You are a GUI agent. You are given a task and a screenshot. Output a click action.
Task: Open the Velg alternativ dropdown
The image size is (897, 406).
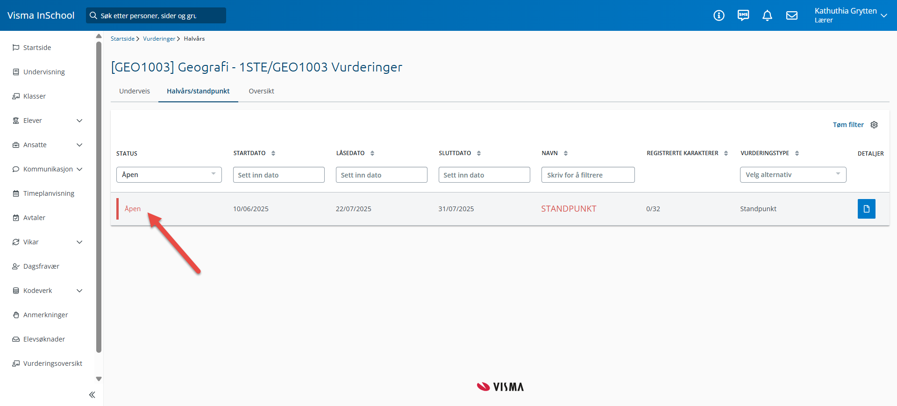click(x=793, y=175)
